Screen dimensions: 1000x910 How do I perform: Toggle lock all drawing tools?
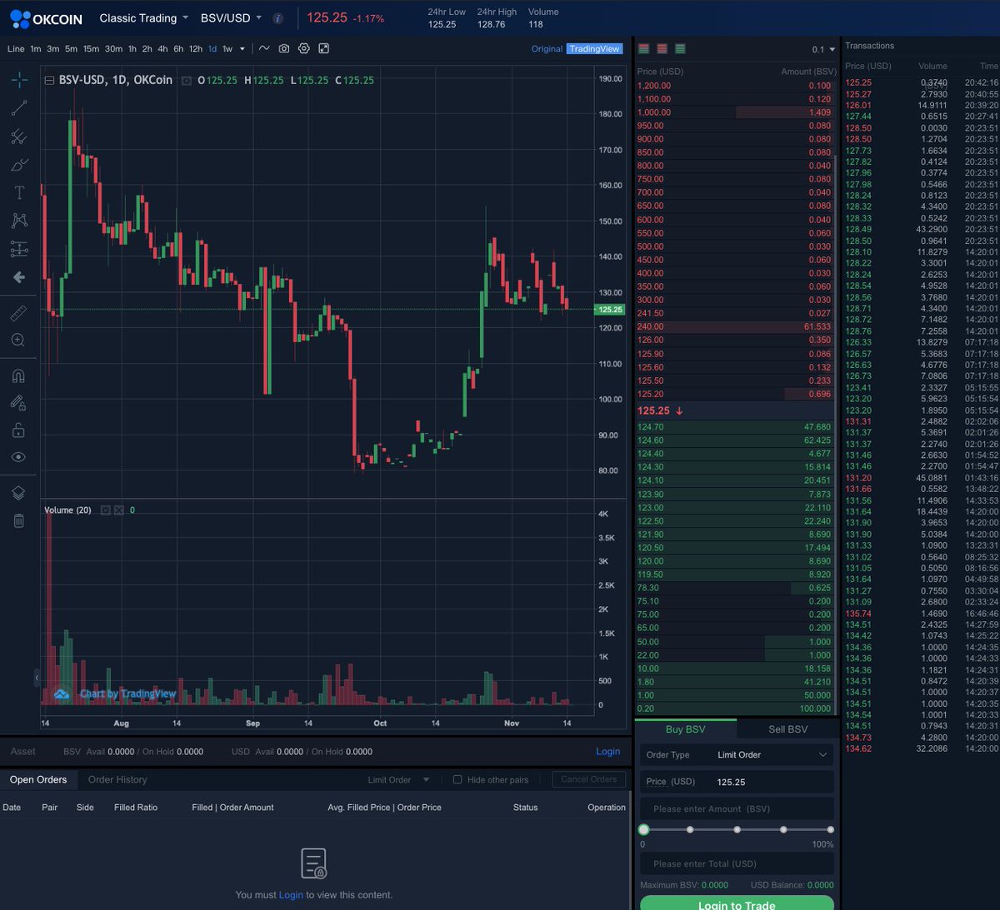pyautogui.click(x=18, y=430)
